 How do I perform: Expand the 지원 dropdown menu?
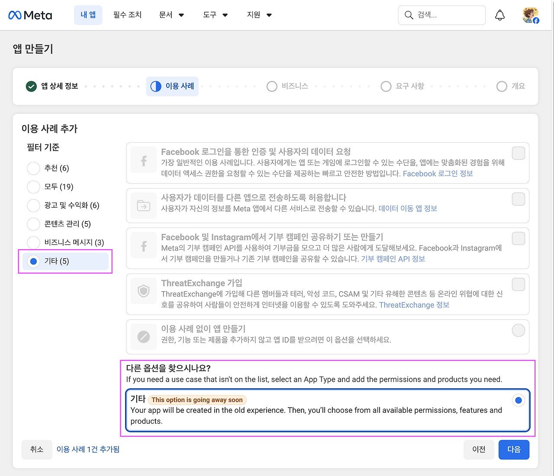click(259, 15)
